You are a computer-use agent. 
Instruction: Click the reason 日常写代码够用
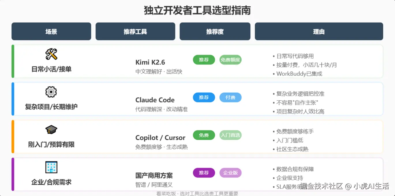pos(293,56)
